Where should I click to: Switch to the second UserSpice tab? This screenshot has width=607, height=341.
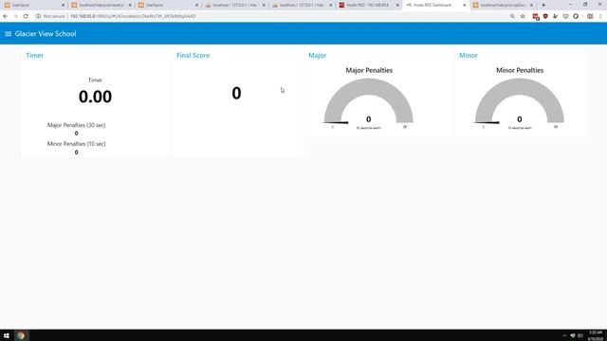click(168, 5)
